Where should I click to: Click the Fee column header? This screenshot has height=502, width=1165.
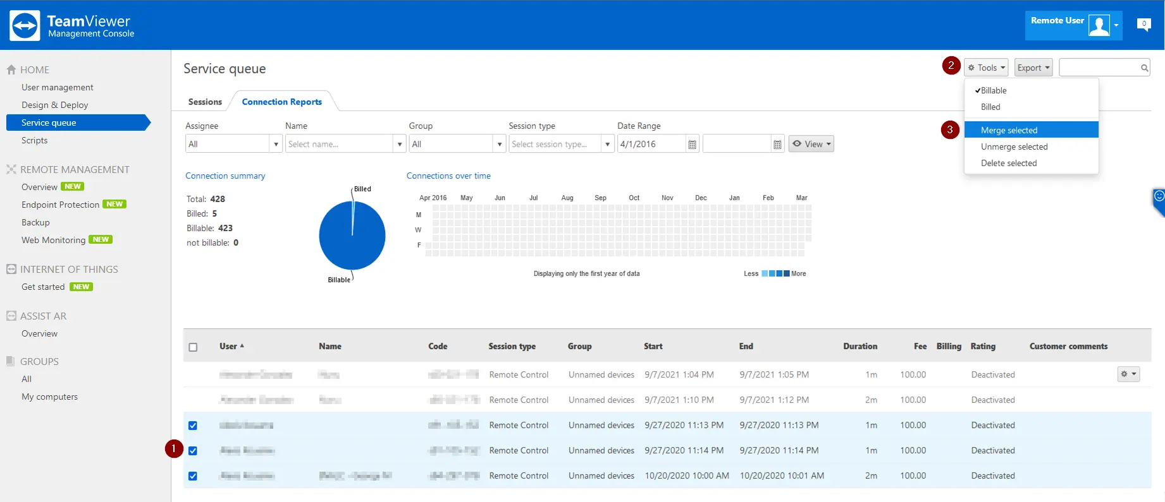(920, 346)
